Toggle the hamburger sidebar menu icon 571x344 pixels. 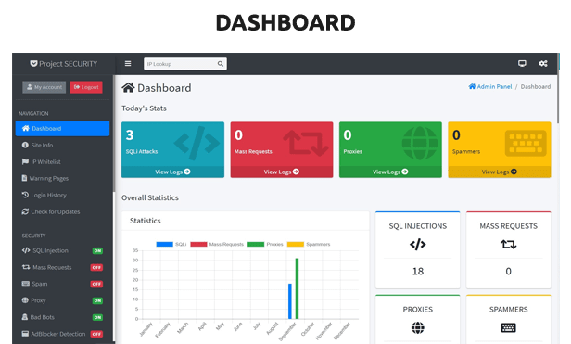pos(128,64)
